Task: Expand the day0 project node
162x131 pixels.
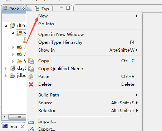Action: point(6,68)
